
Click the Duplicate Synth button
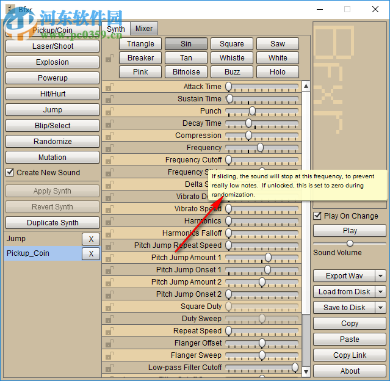[x=52, y=223]
